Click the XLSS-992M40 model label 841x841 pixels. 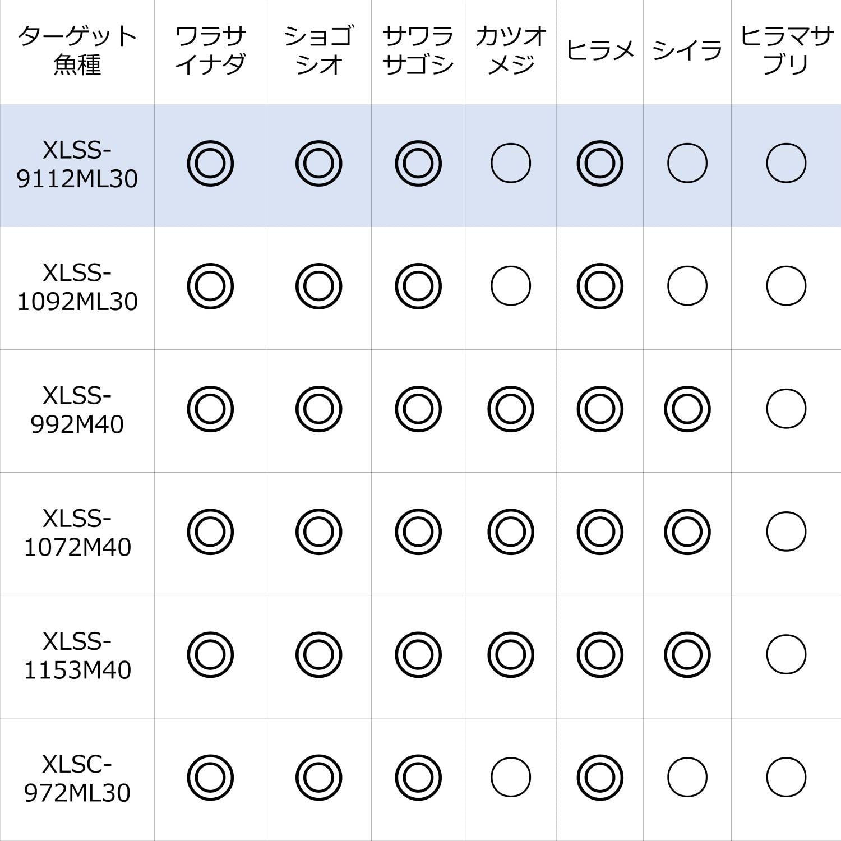77,410
